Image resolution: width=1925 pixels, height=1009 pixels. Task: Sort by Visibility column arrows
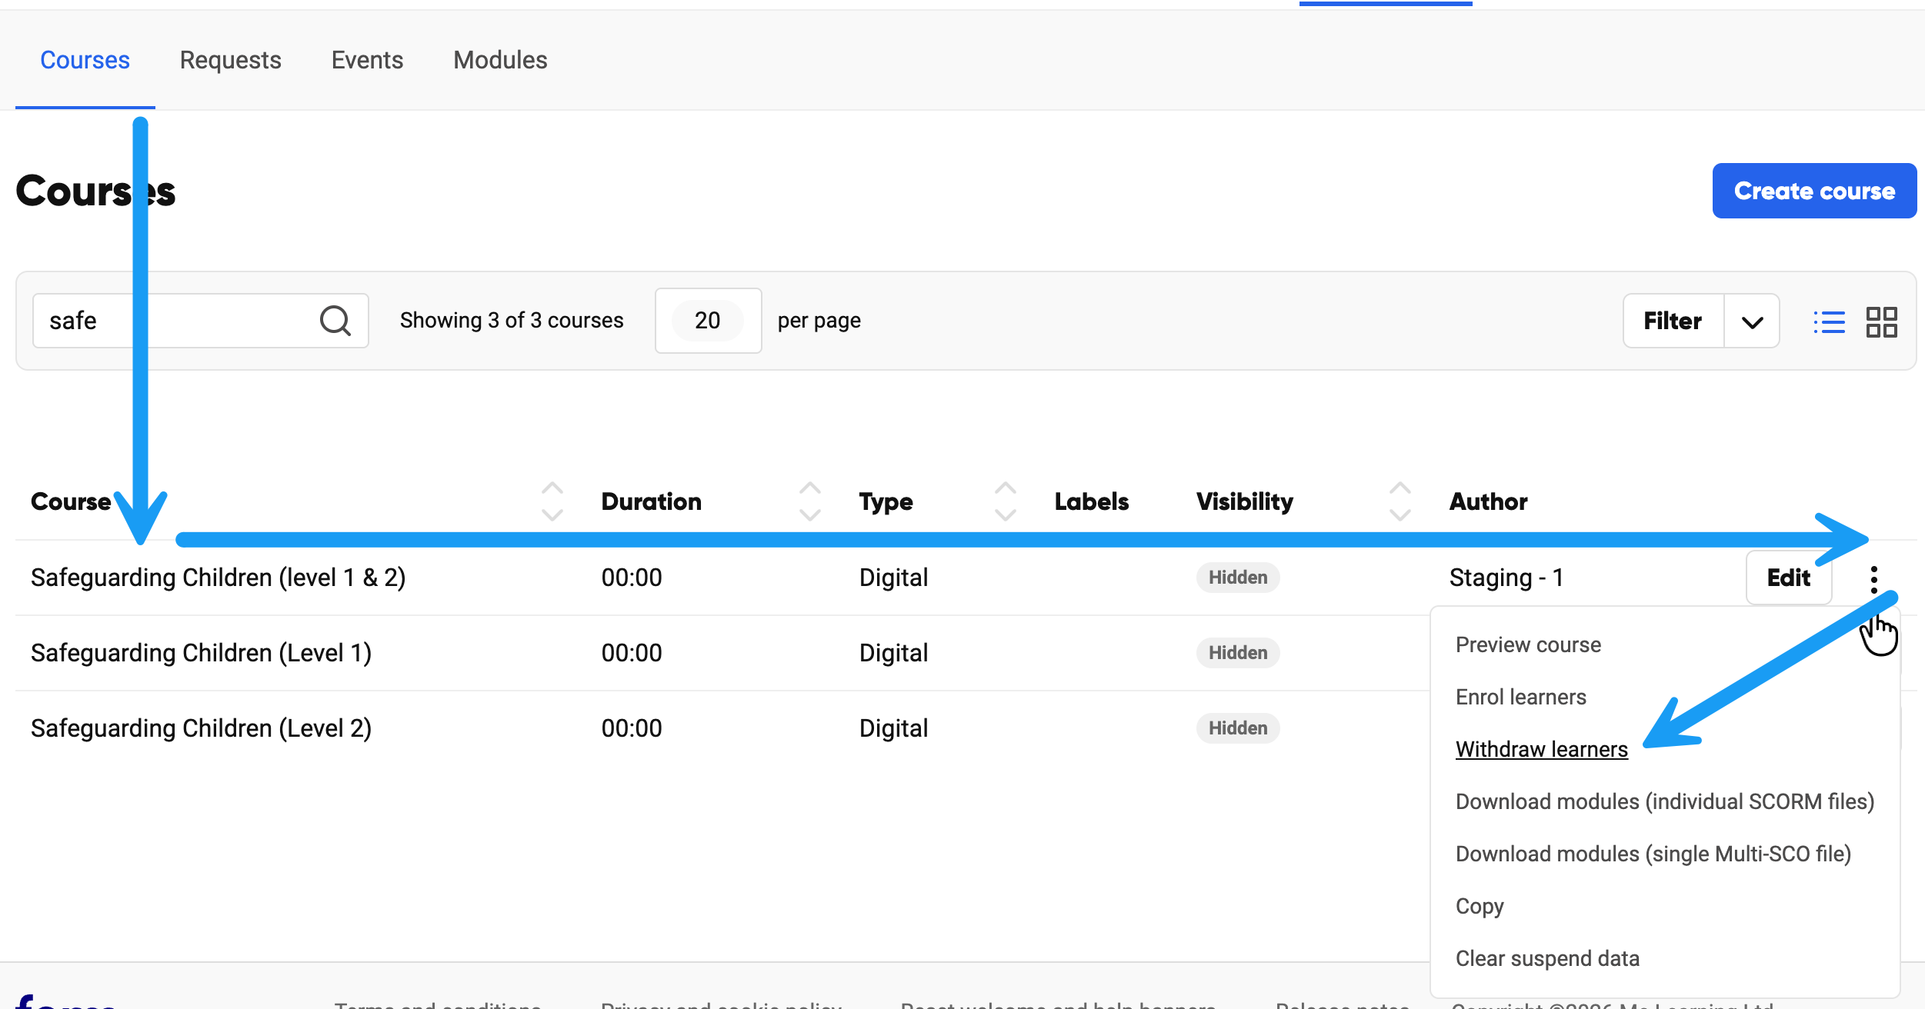(1400, 501)
